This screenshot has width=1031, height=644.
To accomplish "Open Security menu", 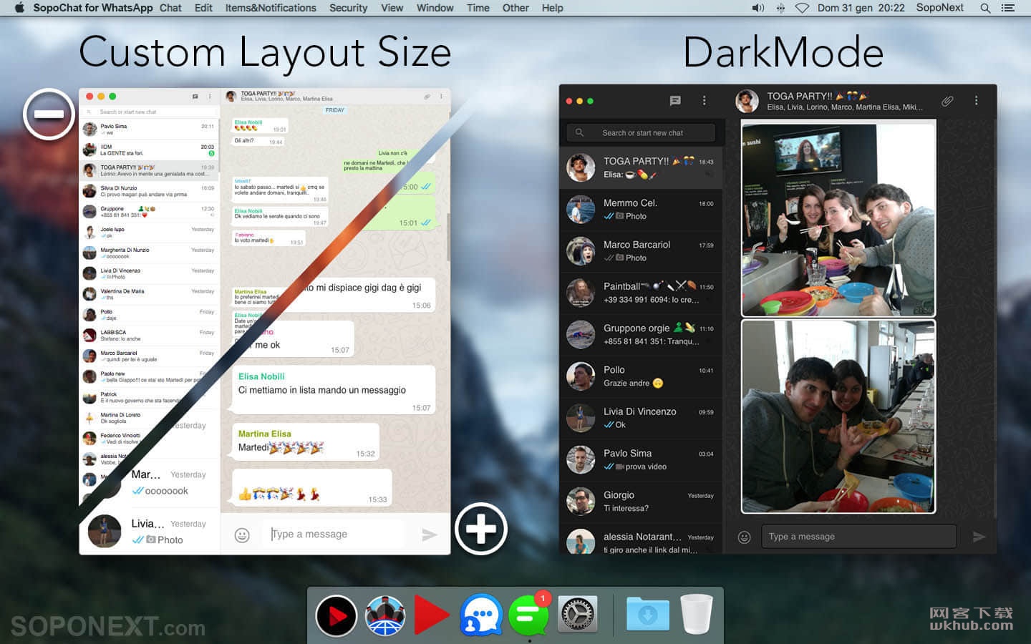I will tap(348, 8).
